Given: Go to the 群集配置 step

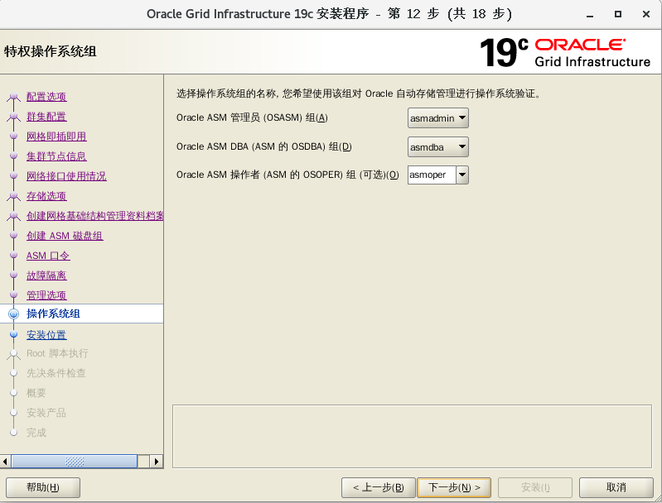Looking at the screenshot, I should click(x=46, y=117).
